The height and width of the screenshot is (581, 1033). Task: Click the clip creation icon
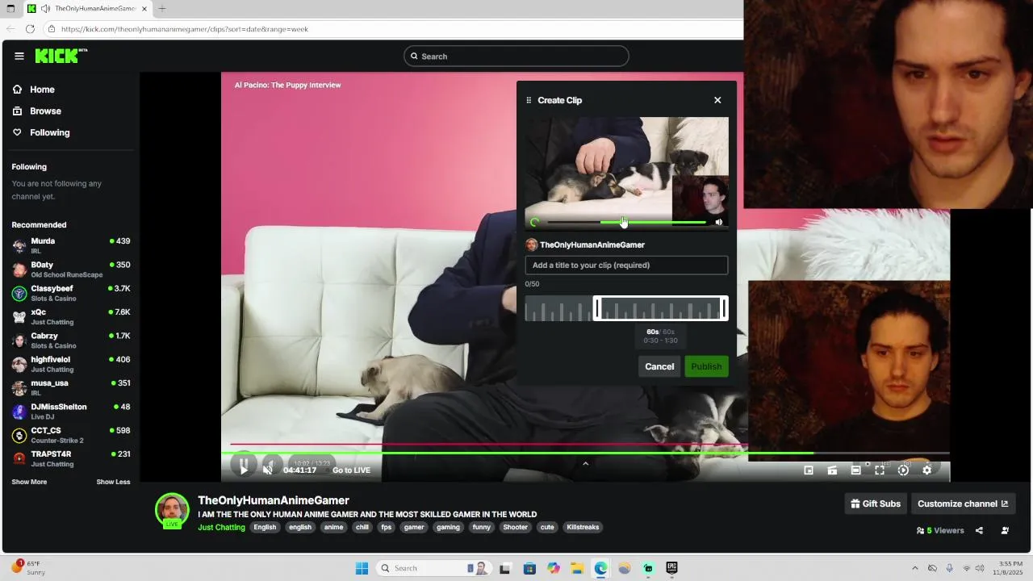[832, 470]
